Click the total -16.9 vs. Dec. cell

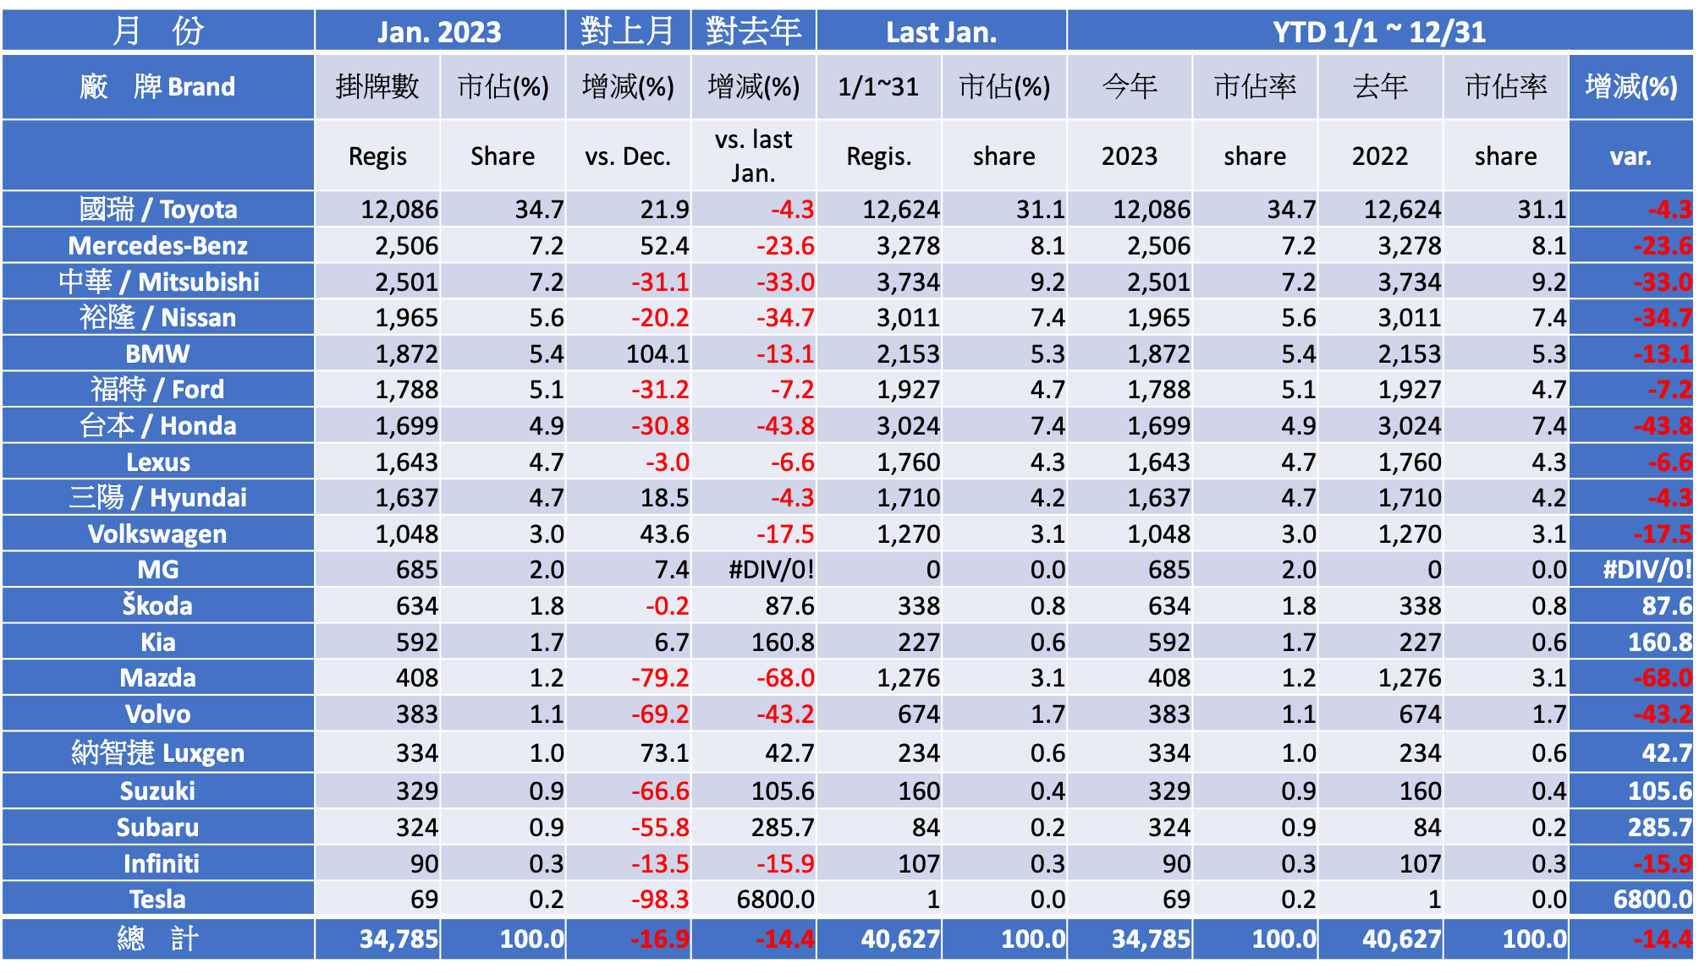click(x=628, y=938)
